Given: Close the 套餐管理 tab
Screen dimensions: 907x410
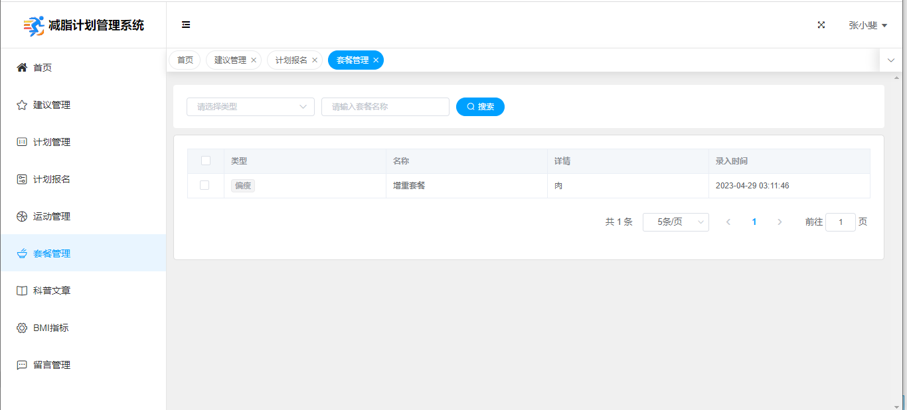Looking at the screenshot, I should [376, 60].
